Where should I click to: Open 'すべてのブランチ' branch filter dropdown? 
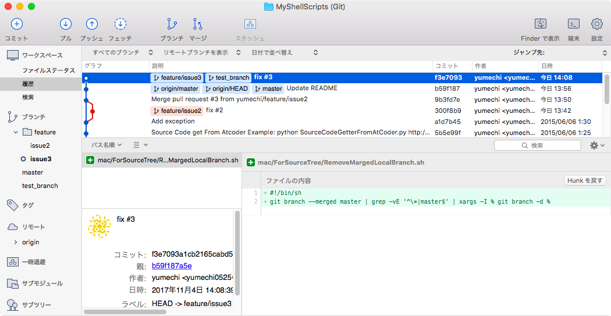[x=123, y=52]
